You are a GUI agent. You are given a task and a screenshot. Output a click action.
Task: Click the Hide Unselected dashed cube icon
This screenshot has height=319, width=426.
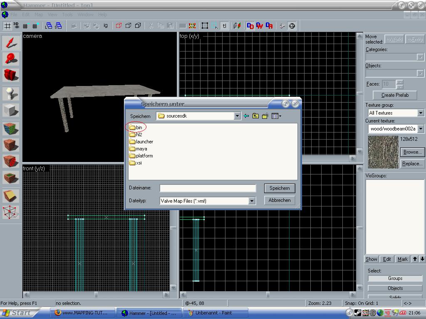click(128, 26)
